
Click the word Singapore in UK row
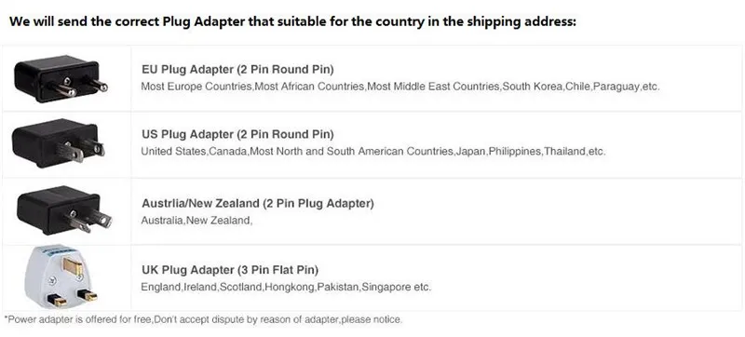[x=387, y=287]
